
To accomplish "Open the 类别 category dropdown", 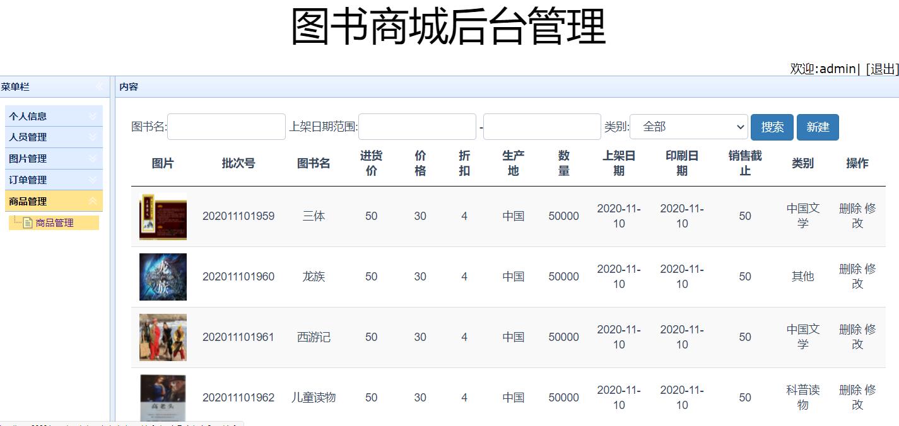I will point(689,126).
